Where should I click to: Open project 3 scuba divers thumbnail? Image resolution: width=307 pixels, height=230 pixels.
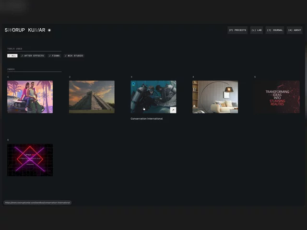coord(153,97)
